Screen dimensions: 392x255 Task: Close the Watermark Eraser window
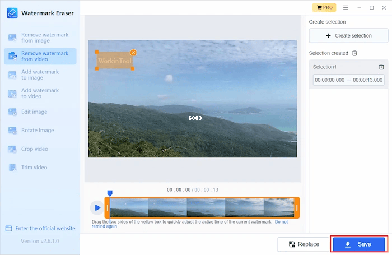pos(384,8)
